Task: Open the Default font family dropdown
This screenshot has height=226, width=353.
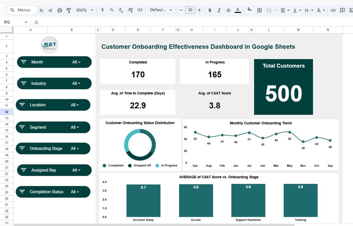Action: 161,10
